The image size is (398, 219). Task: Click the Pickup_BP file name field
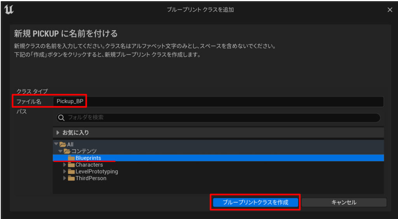[x=218, y=102]
